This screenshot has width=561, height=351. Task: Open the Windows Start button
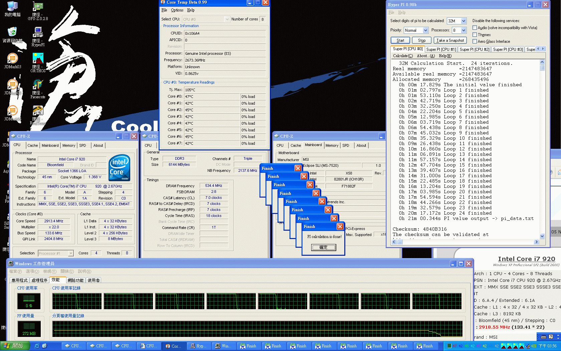15,346
